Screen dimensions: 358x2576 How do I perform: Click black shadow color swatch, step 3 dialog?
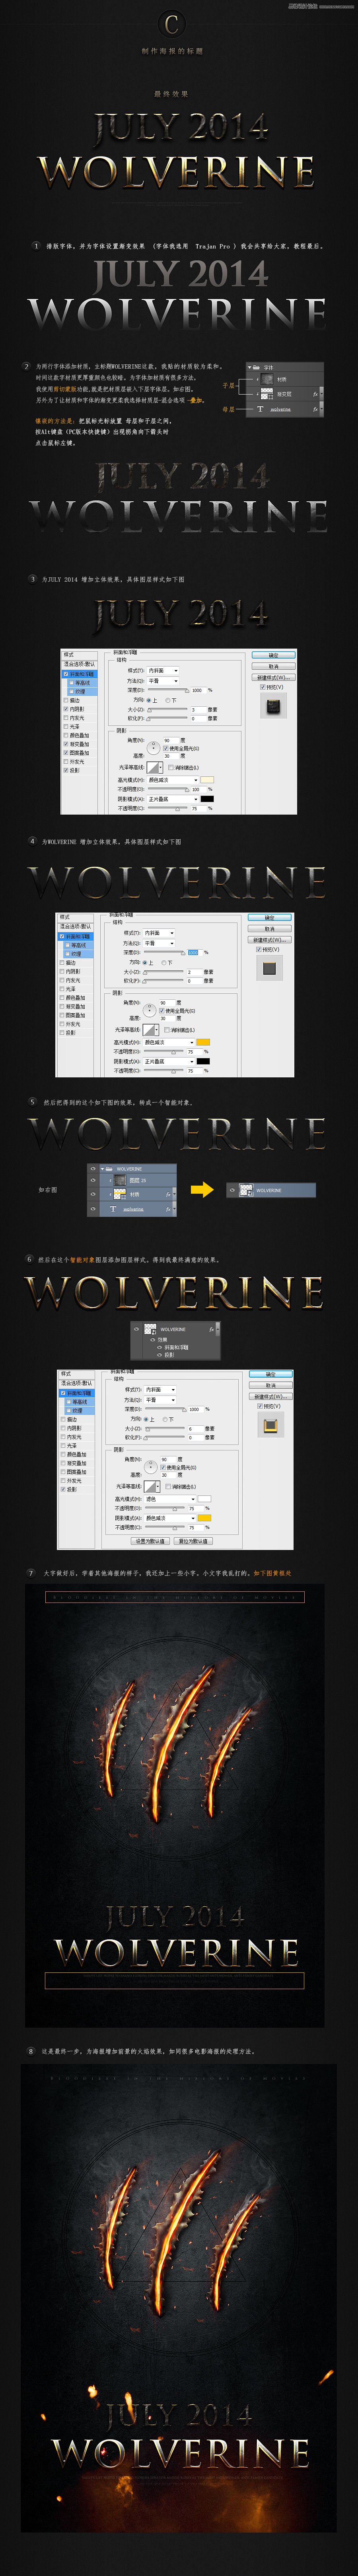(x=207, y=799)
